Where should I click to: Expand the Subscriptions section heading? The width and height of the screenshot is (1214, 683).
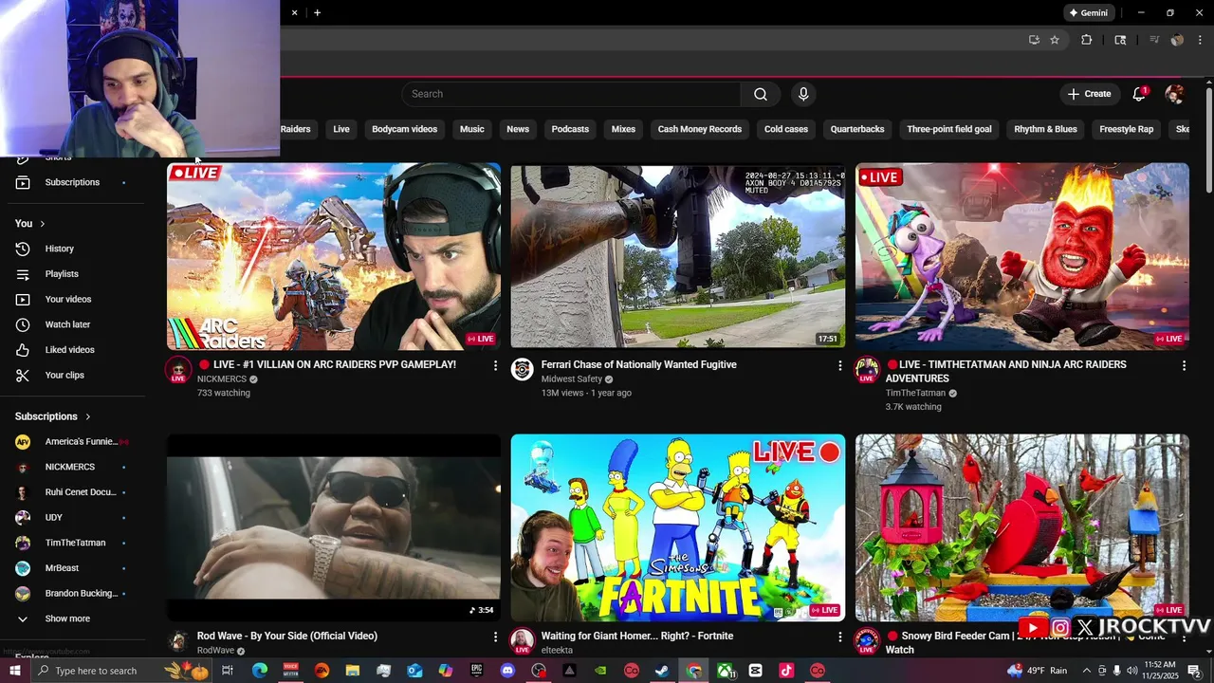[x=53, y=416]
